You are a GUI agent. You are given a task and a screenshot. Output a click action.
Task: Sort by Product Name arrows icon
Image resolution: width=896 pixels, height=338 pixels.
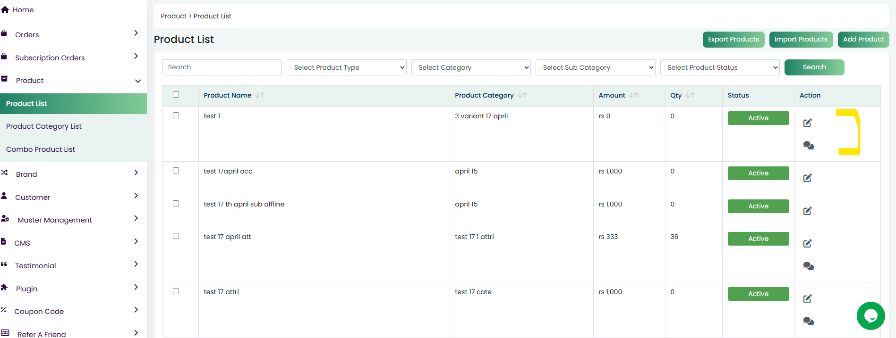point(260,95)
